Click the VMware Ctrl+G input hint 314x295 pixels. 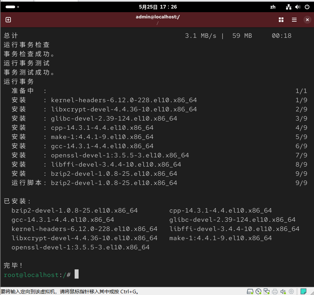pos(70,292)
